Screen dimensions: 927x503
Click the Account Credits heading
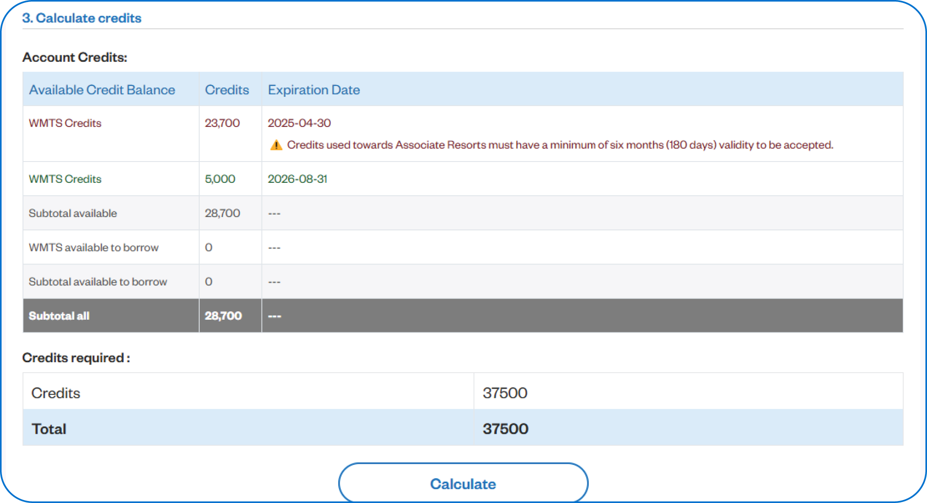(75, 57)
